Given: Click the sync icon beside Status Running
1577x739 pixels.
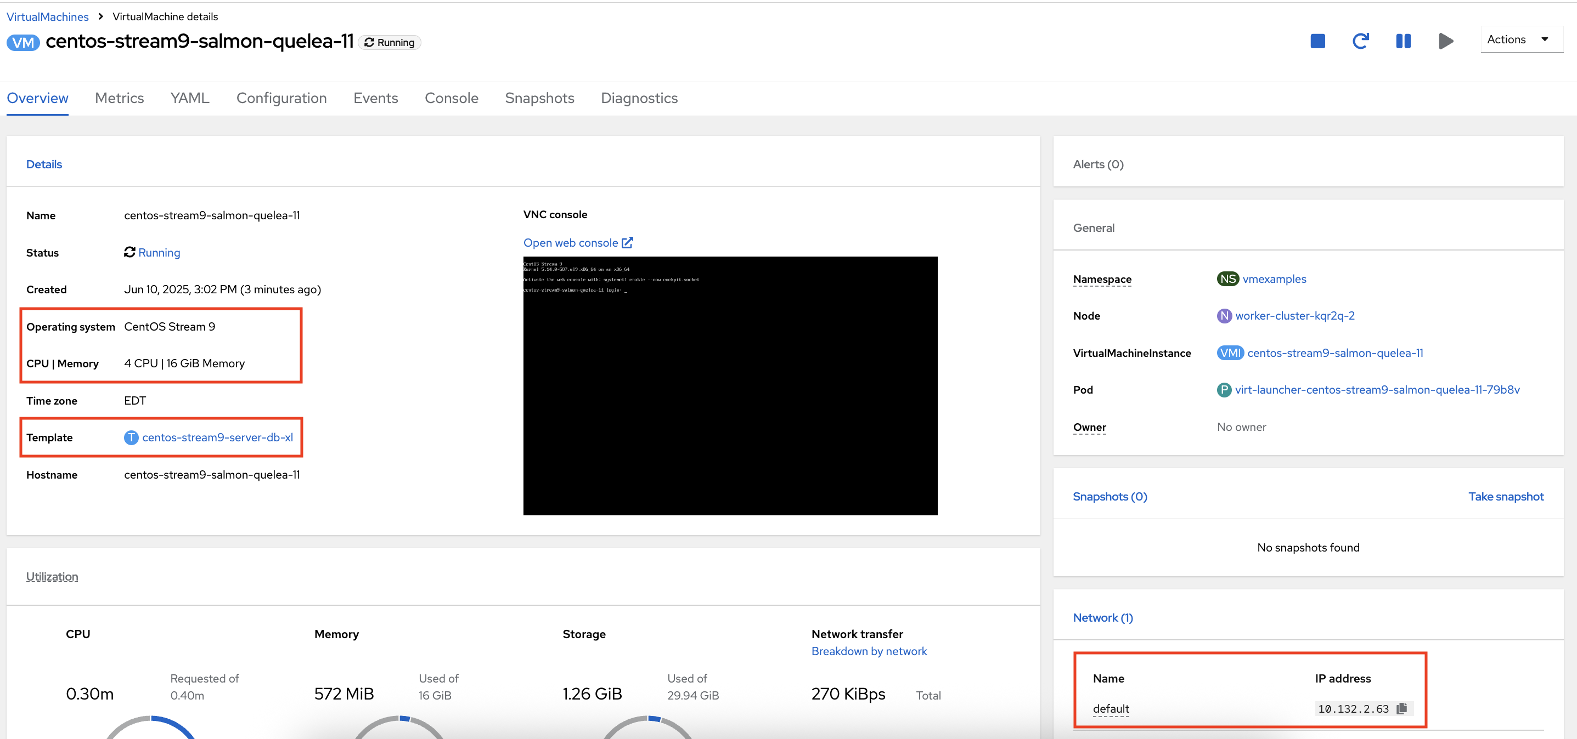Looking at the screenshot, I should (129, 252).
